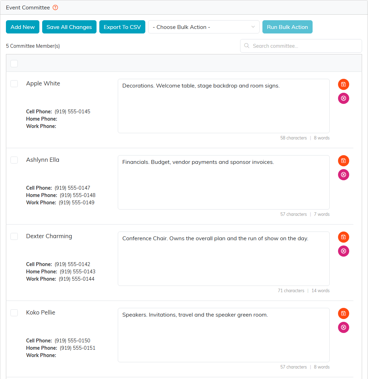Check the Apple White checkbox
Viewport: 368px width, 379px height.
coord(14,84)
